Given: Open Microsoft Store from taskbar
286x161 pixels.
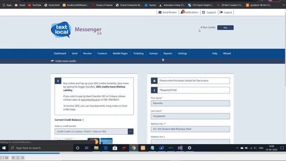Looking at the screenshot, I should (115, 148).
